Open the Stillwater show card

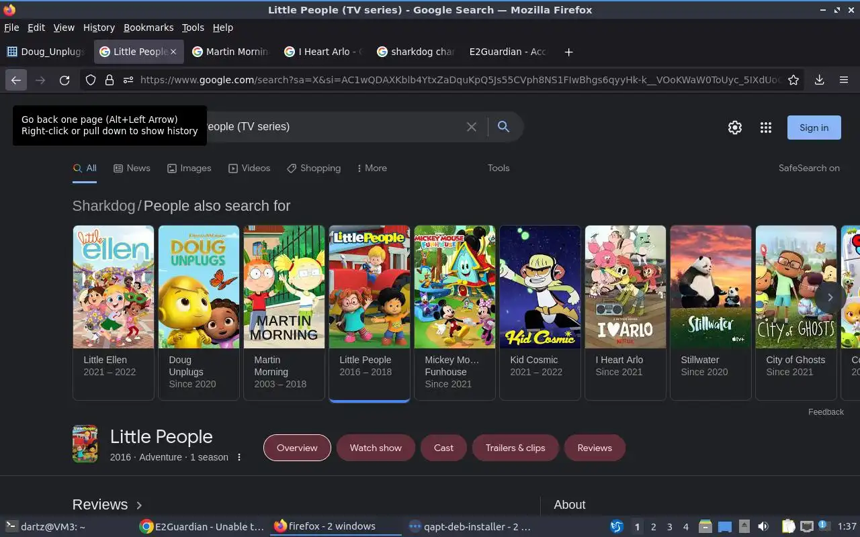click(711, 312)
